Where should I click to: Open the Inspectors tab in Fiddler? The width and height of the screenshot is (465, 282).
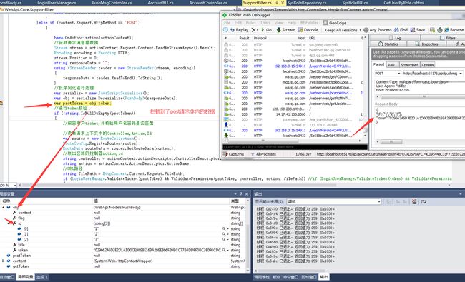pyautogui.click(x=427, y=44)
